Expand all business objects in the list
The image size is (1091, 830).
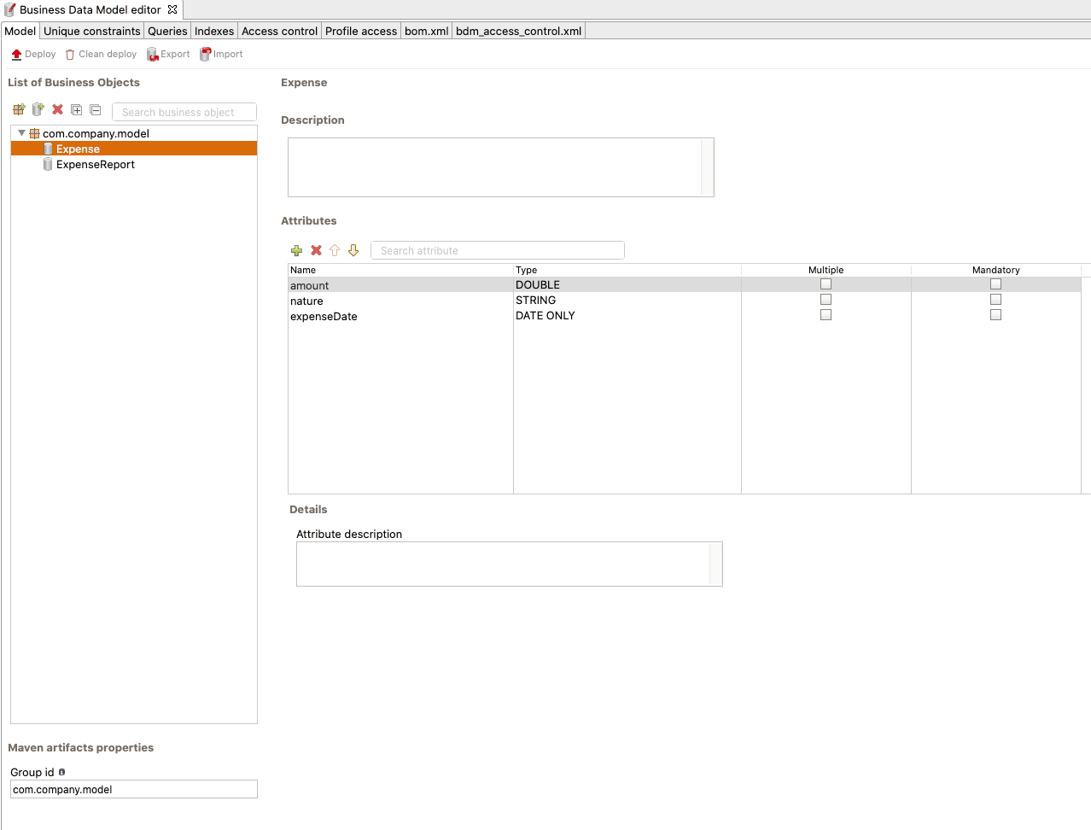76,109
